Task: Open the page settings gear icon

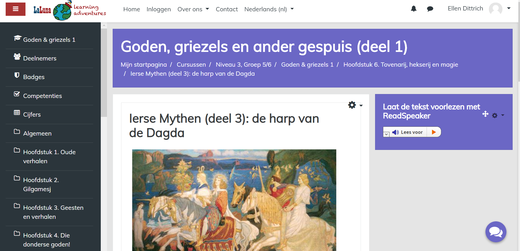Action: click(x=352, y=105)
